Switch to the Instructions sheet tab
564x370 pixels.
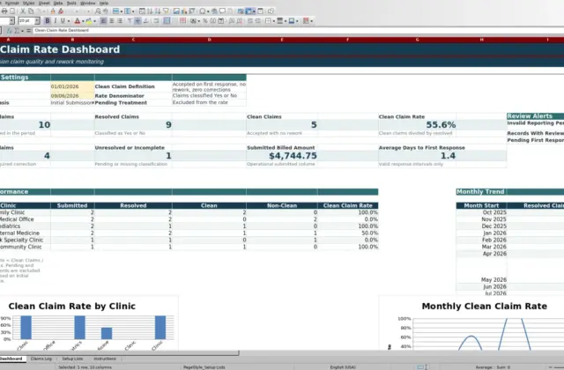point(105,359)
